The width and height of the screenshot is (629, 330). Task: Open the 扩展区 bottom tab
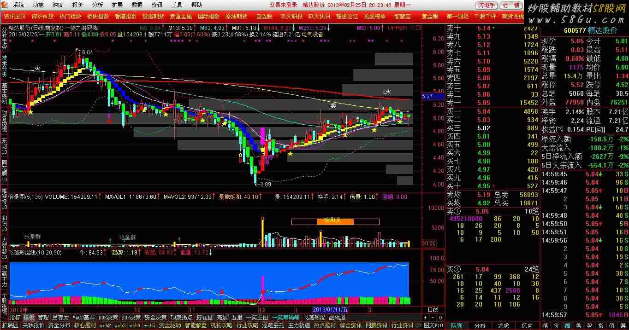point(10,325)
